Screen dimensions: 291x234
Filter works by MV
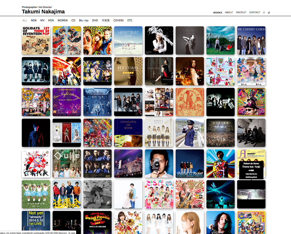42,20
